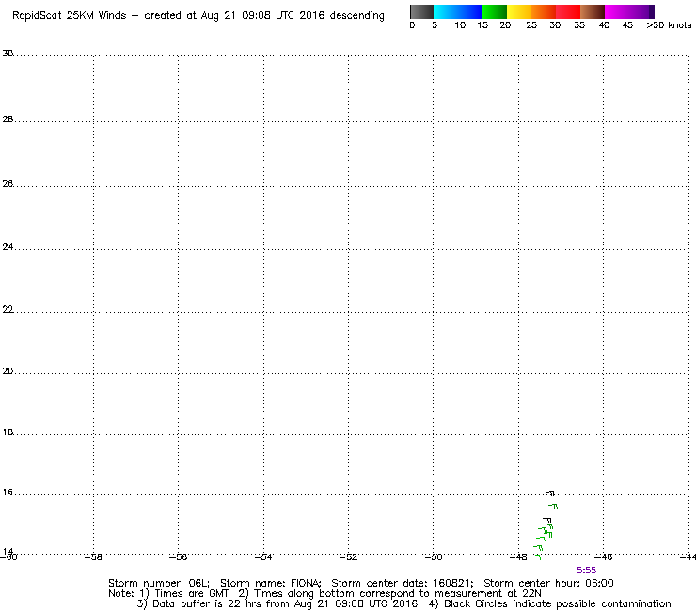Click the latitude 30 axis label

click(8, 54)
